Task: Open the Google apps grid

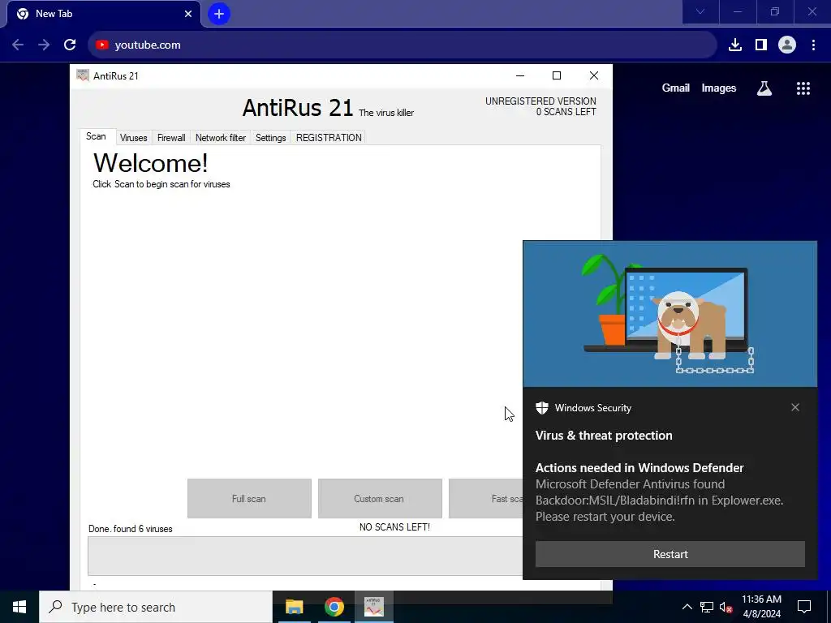Action: tap(803, 88)
